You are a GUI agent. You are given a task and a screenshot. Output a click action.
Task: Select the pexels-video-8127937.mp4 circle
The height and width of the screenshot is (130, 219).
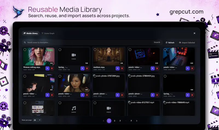point(130,103)
